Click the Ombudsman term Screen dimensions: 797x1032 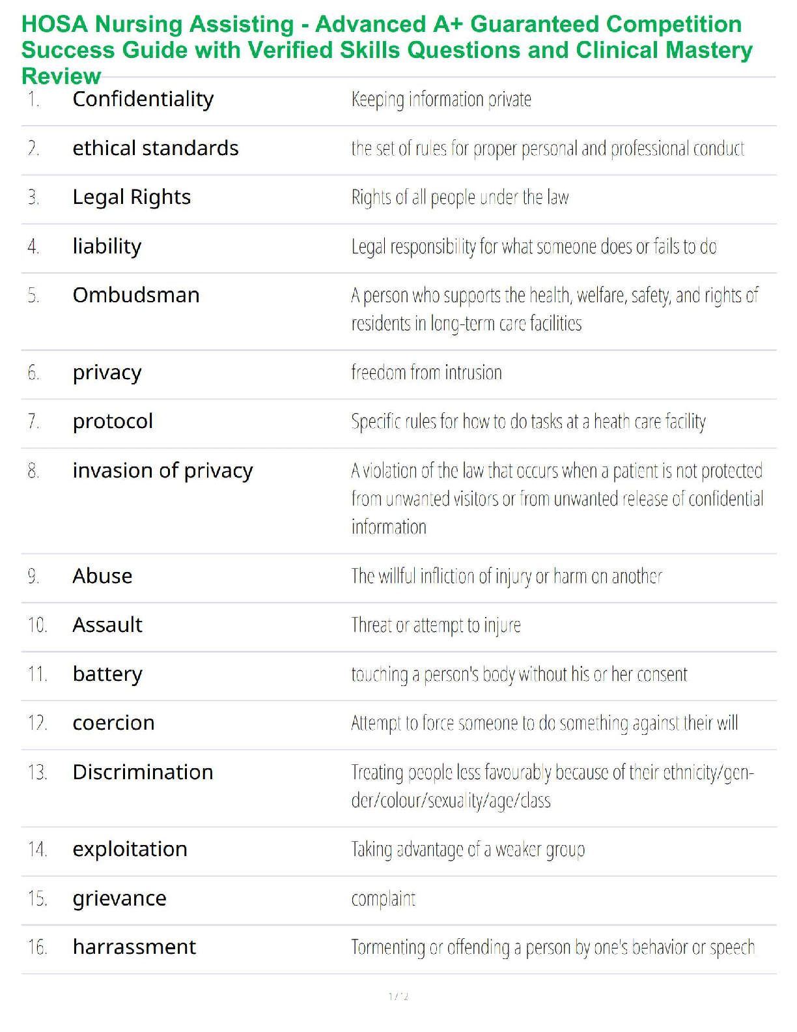pyautogui.click(x=136, y=295)
